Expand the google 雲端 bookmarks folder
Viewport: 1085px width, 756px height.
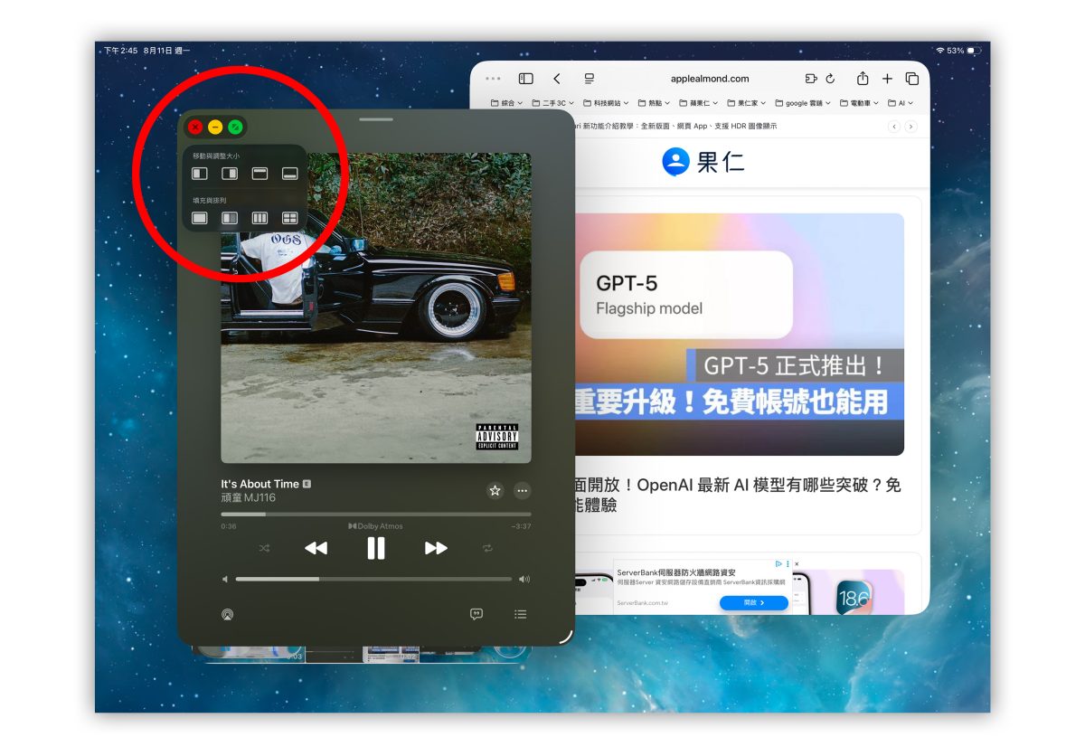pos(802,103)
